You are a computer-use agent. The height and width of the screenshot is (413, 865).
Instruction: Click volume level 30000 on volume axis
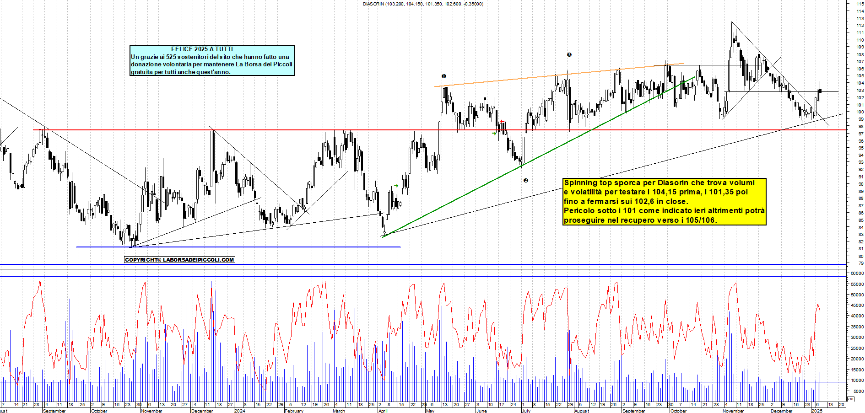pyautogui.click(x=857, y=338)
